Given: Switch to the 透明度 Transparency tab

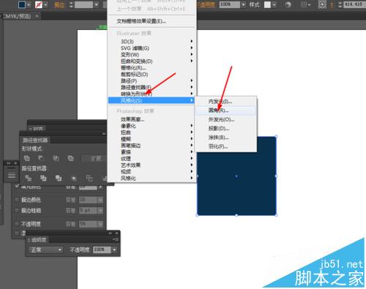Looking at the screenshot, I should pos(38,240).
